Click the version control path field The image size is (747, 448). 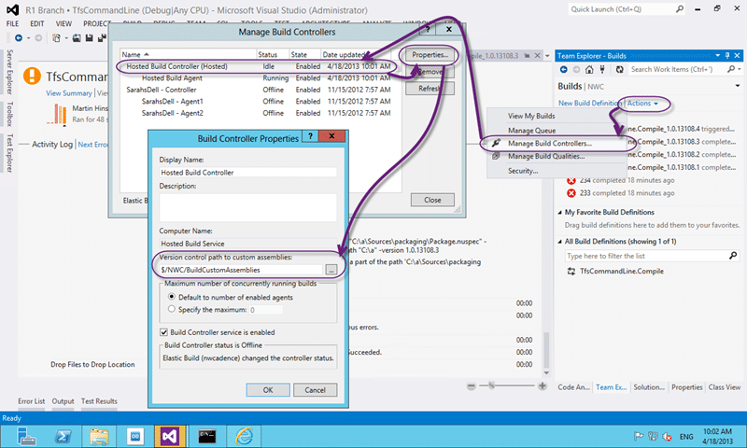[x=242, y=270]
